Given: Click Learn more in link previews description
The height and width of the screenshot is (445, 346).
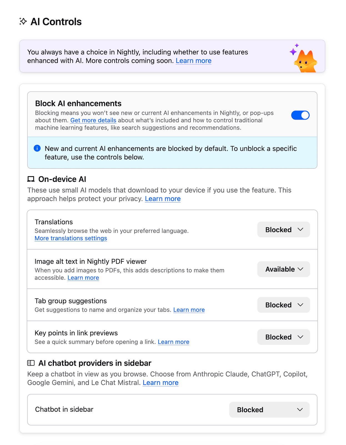Looking at the screenshot, I should pos(173,342).
